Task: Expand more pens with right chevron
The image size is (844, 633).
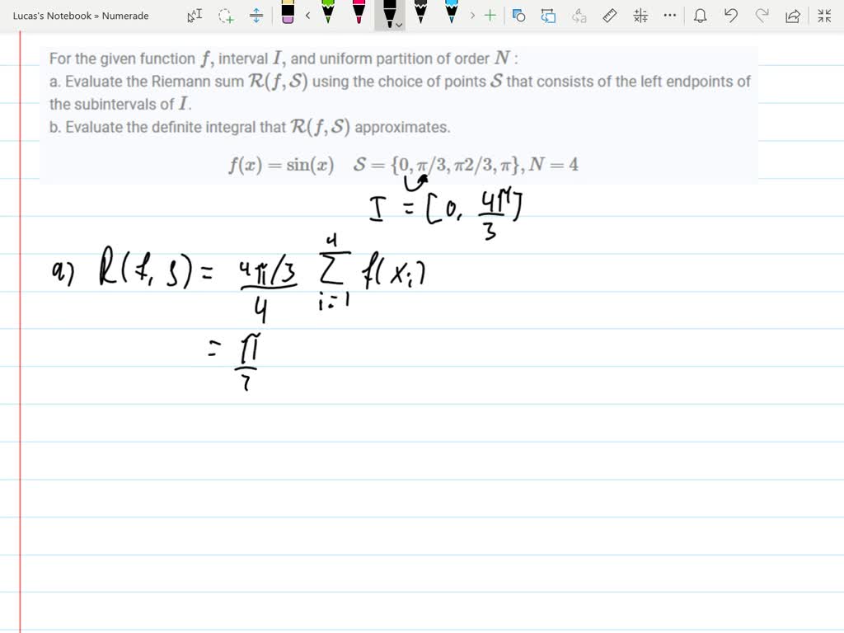Action: coord(472,15)
